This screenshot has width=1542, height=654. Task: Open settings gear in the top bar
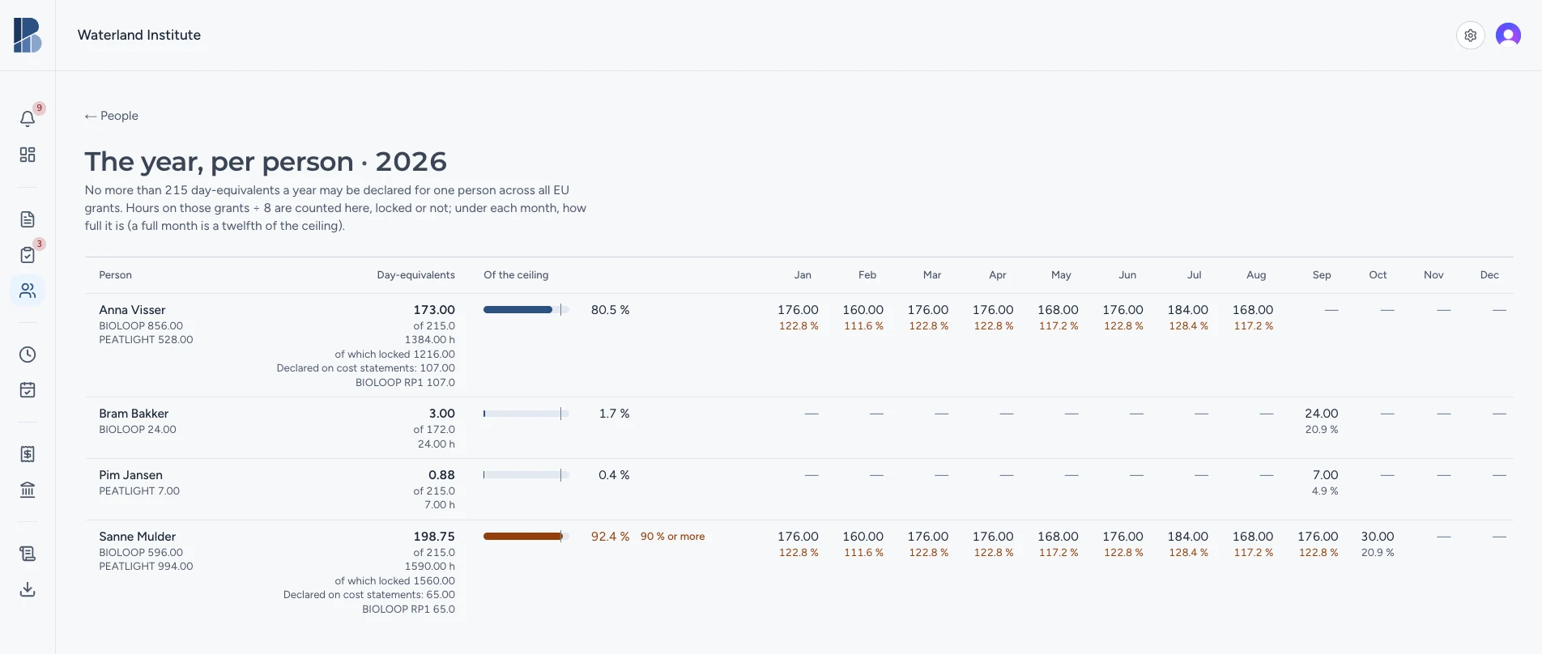point(1471,36)
